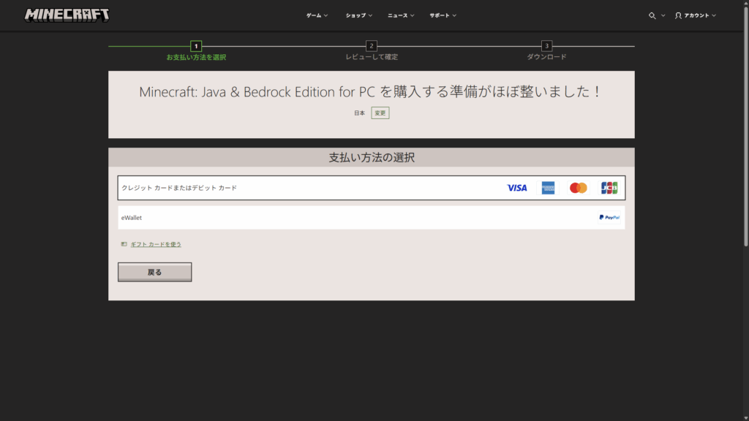Expand the search dropdown chevron
The height and width of the screenshot is (421, 749).
pos(663,16)
